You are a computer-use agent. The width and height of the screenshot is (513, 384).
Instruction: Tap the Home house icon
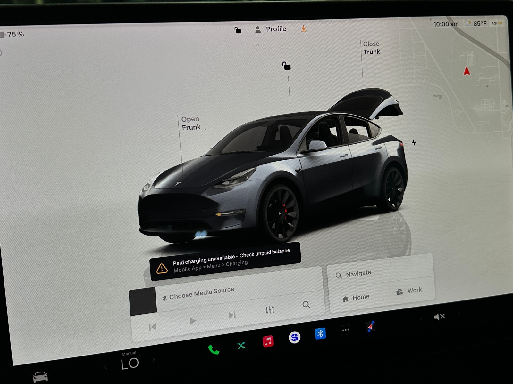pos(345,299)
